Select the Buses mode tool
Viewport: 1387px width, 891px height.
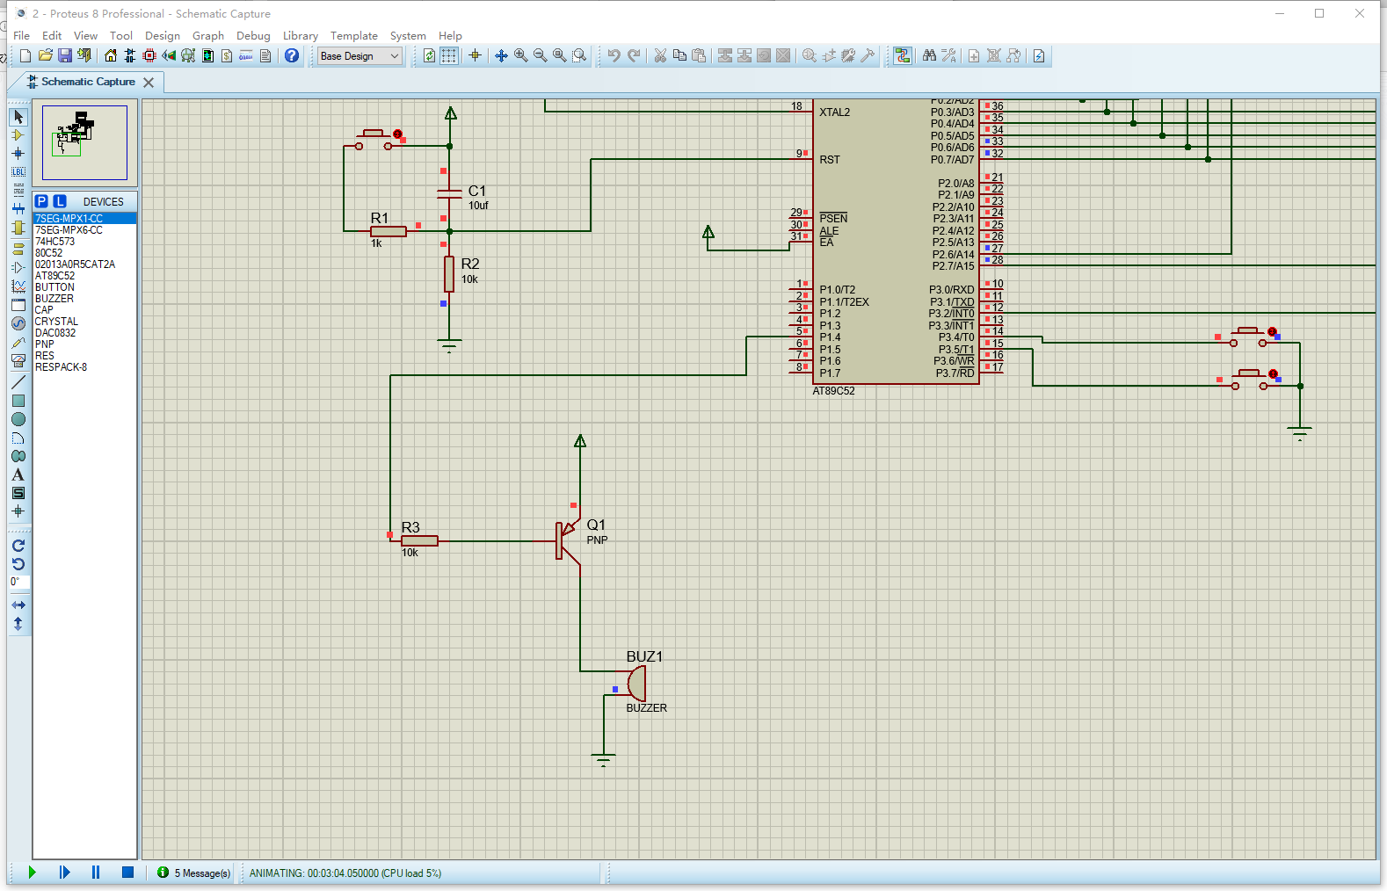[x=18, y=209]
